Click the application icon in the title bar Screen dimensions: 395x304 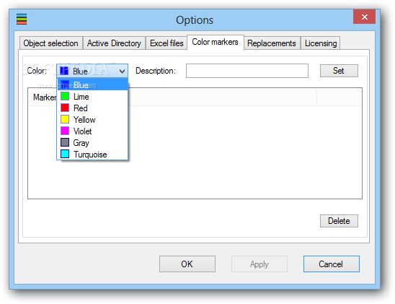coord(22,19)
